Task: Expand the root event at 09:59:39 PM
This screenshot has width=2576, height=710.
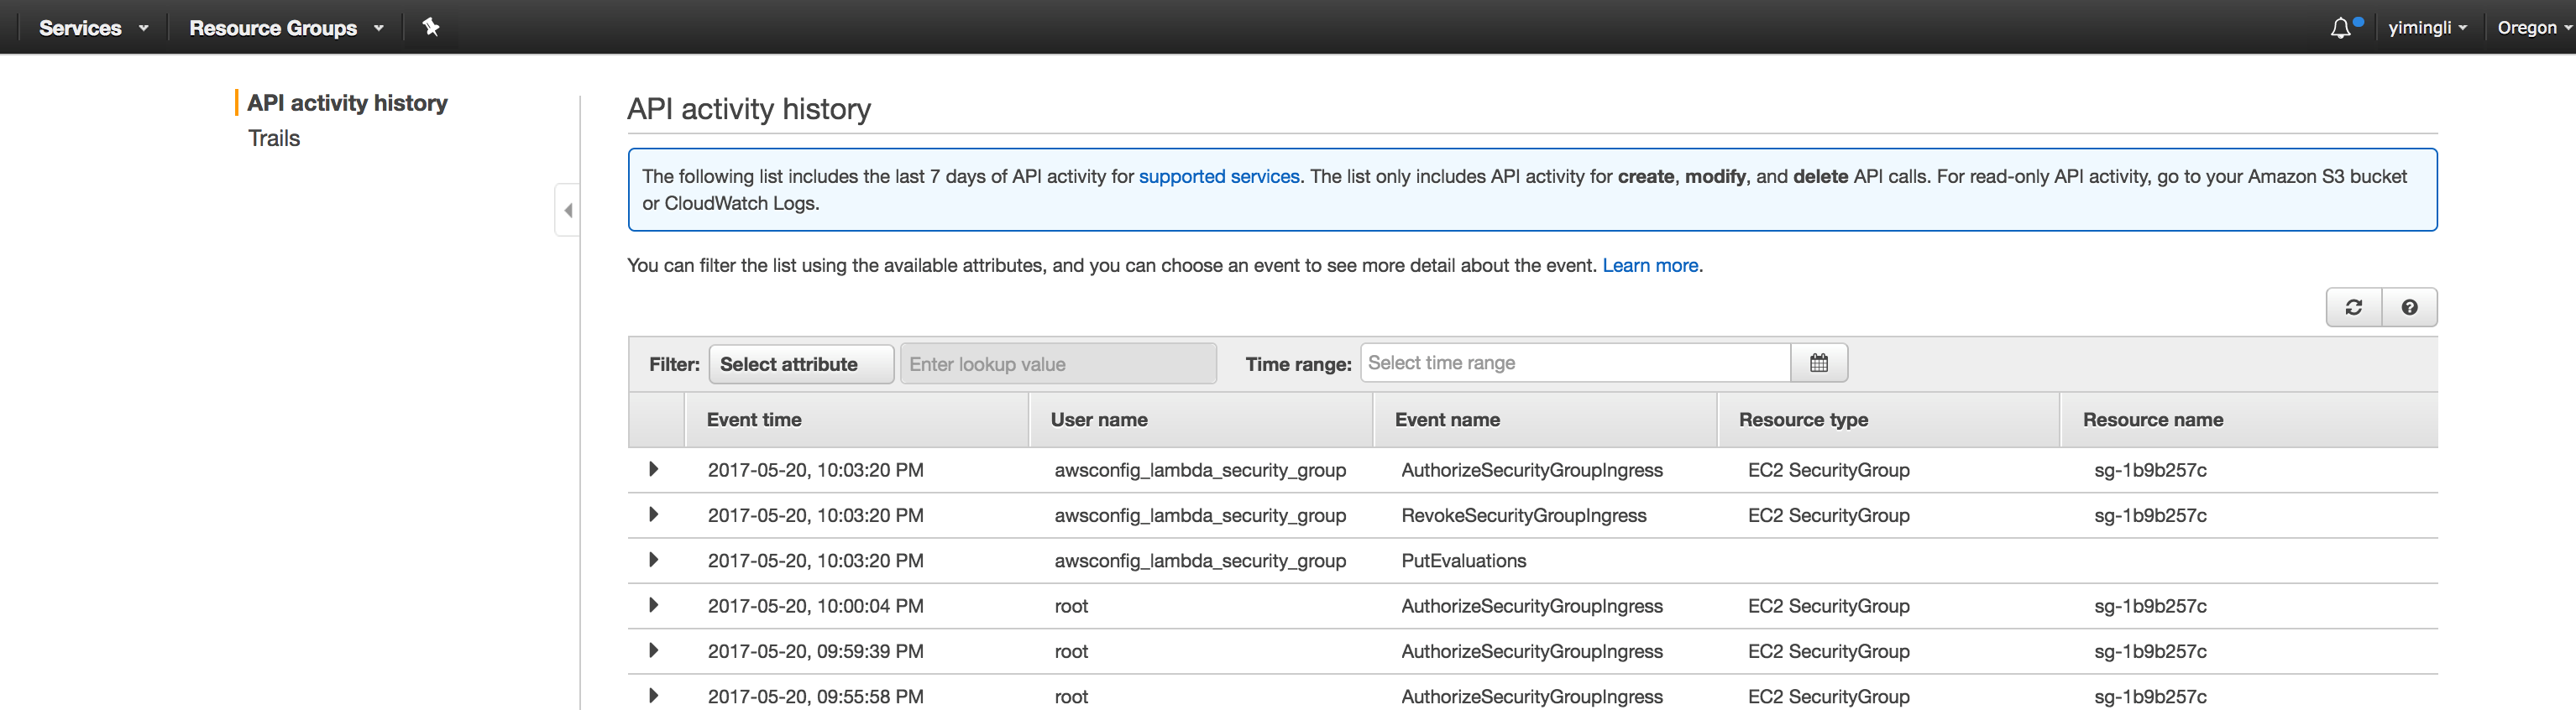Action: pyautogui.click(x=654, y=651)
